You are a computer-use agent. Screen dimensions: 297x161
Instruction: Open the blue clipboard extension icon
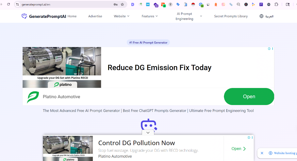(x=186, y=4)
